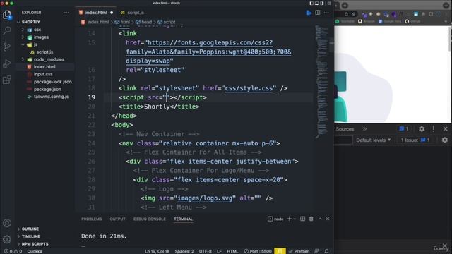Toggle primary side bar layout icon
This screenshot has height=254, width=452.
(x=311, y=3)
